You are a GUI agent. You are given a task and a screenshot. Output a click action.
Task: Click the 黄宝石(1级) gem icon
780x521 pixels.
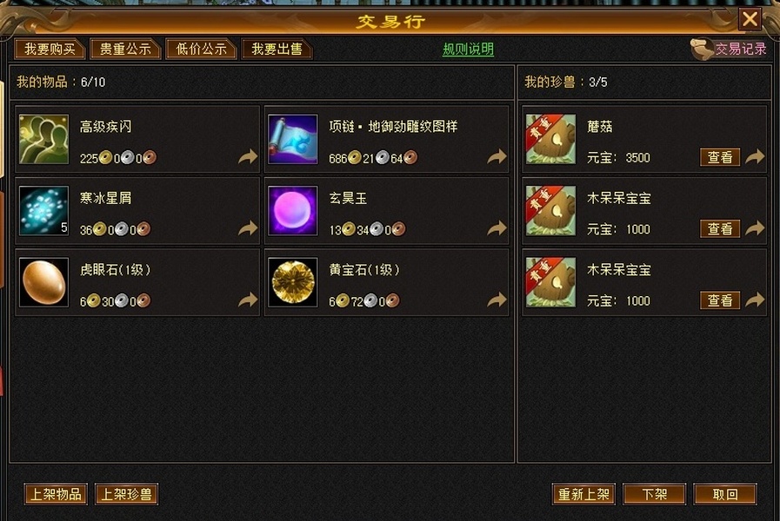(x=292, y=282)
